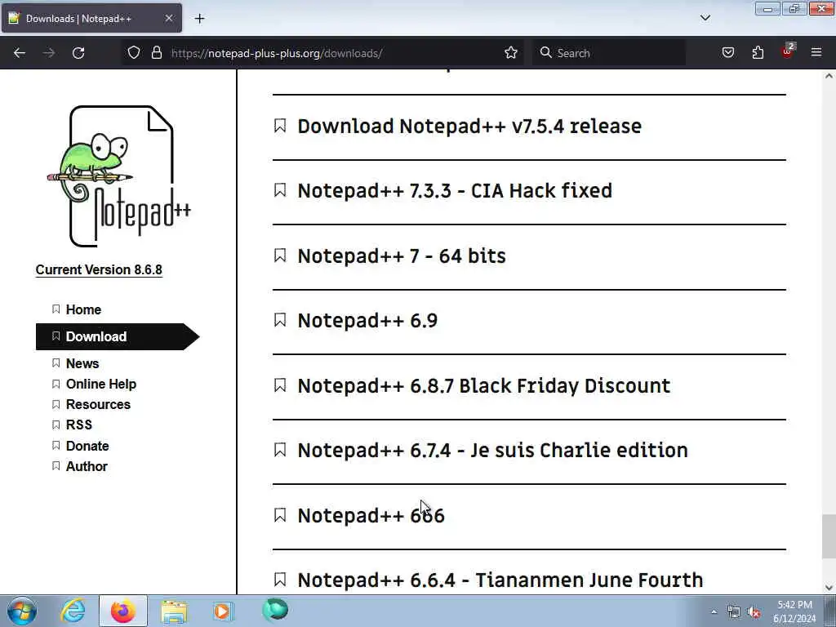Close the Downloads | Notepad++ tab
836x627 pixels.
pos(168,18)
